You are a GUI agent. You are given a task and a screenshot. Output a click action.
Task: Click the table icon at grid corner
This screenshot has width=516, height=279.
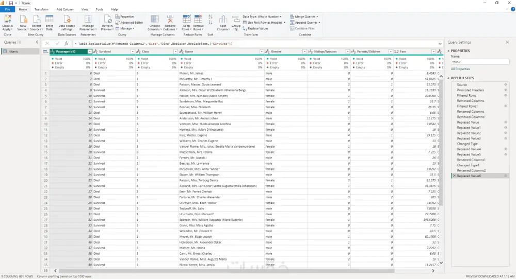tap(46, 51)
